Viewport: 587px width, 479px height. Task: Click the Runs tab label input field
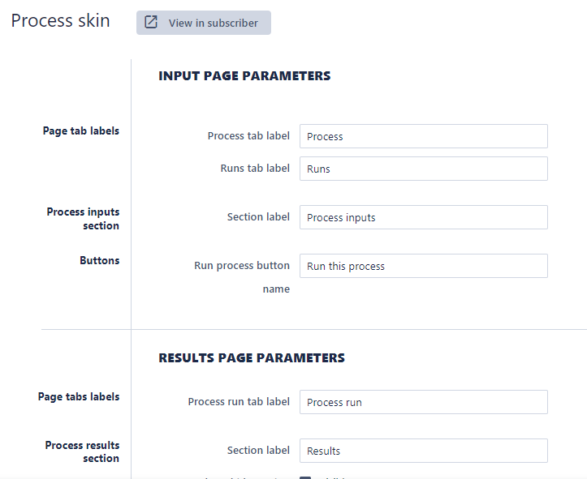(423, 169)
